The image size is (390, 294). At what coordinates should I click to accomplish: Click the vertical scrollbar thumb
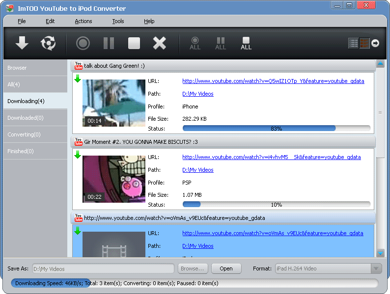pos(380,112)
